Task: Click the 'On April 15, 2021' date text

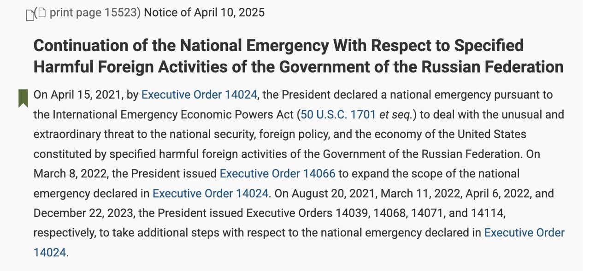Action: tap(77, 95)
